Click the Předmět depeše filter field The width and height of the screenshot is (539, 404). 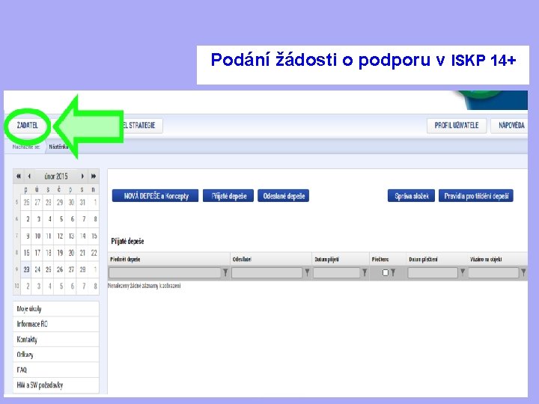tap(165, 273)
